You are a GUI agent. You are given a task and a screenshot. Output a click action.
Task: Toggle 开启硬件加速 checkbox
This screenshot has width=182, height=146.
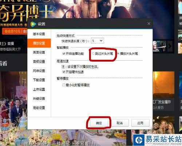64,72
